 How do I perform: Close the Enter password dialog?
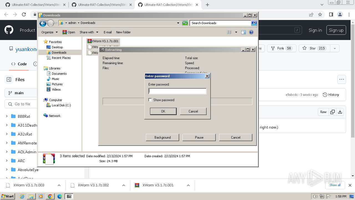pos(207,76)
